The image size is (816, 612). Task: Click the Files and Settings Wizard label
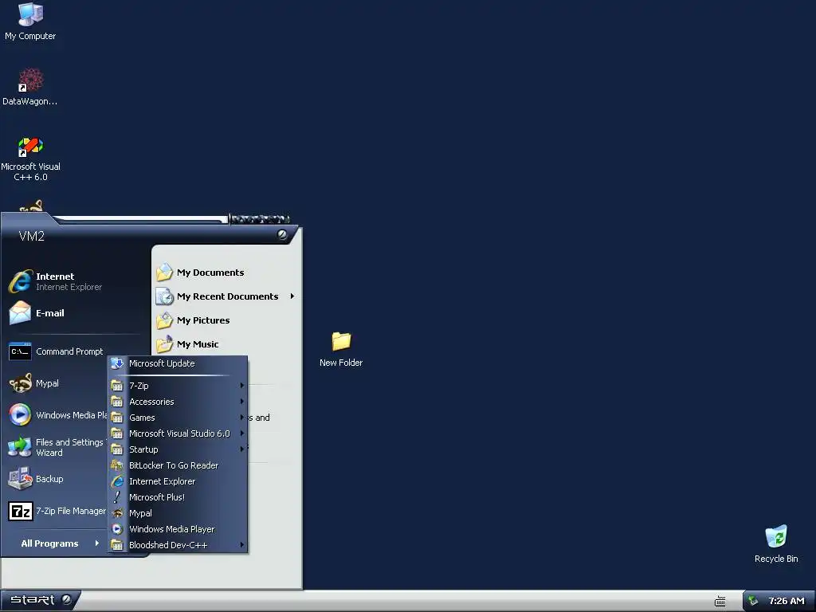(x=70, y=447)
